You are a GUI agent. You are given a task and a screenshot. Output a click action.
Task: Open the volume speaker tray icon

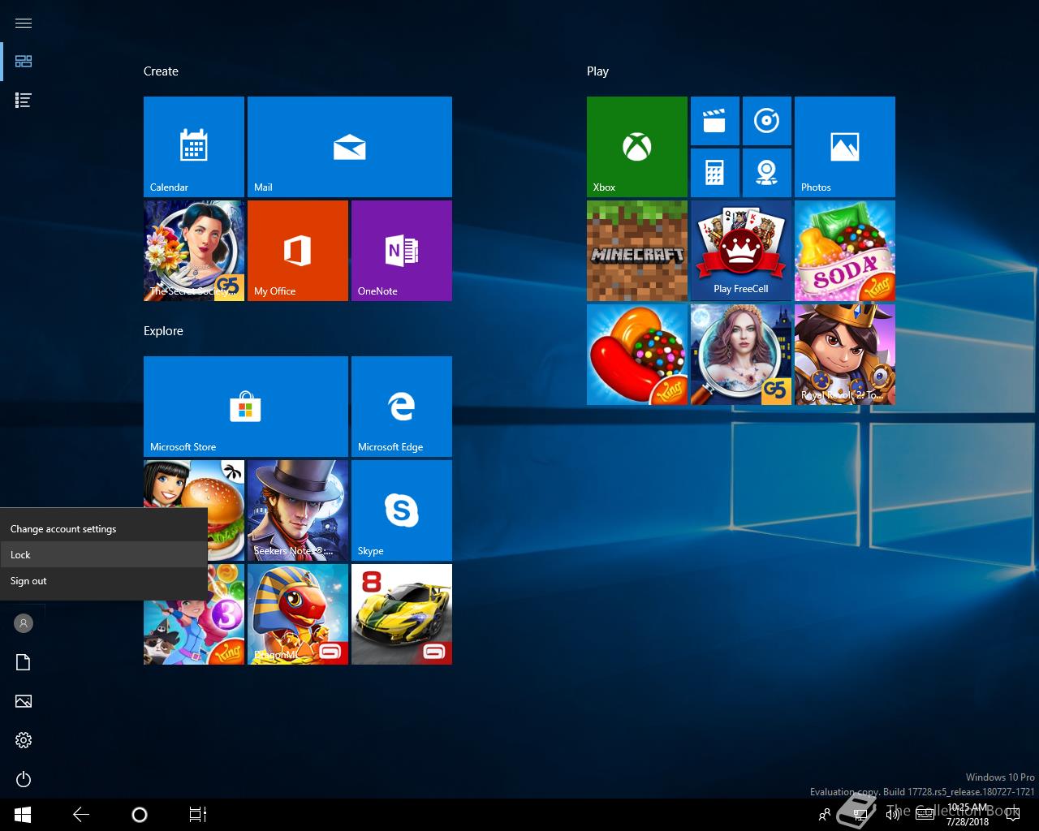(x=893, y=815)
